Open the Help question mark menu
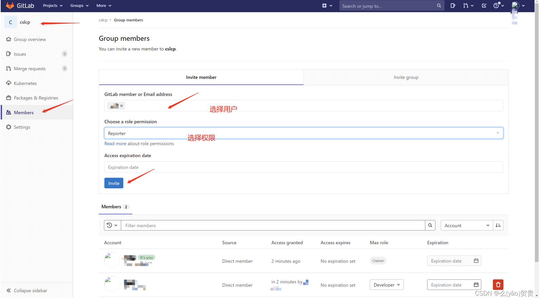Screen dimensions: 539x300 click(498, 5)
